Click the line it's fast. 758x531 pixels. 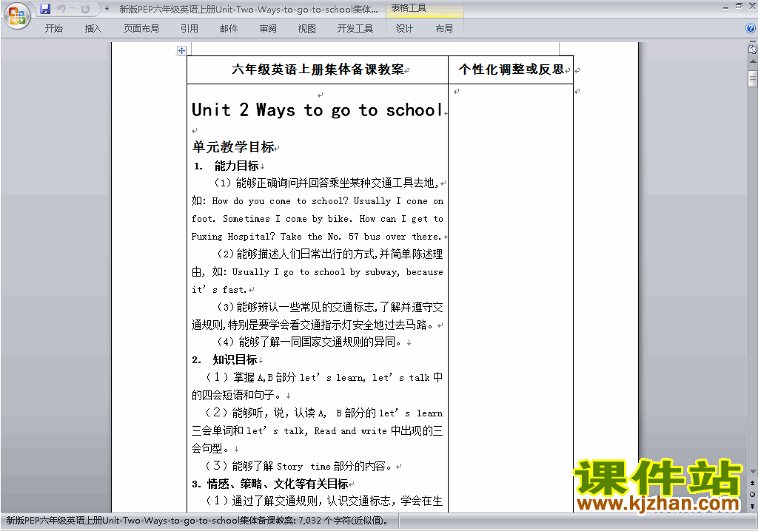coord(219,290)
